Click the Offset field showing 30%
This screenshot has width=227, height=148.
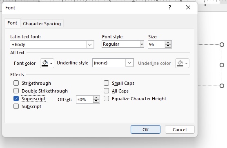85,99
